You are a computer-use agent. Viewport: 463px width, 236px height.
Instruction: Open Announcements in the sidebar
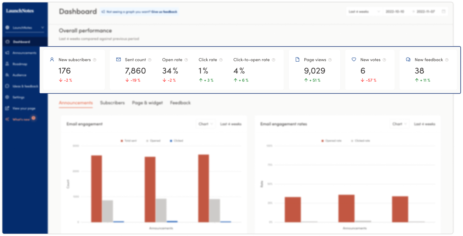pyautogui.click(x=24, y=53)
